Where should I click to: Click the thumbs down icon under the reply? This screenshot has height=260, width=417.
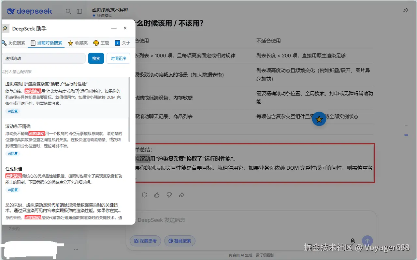coord(169,195)
